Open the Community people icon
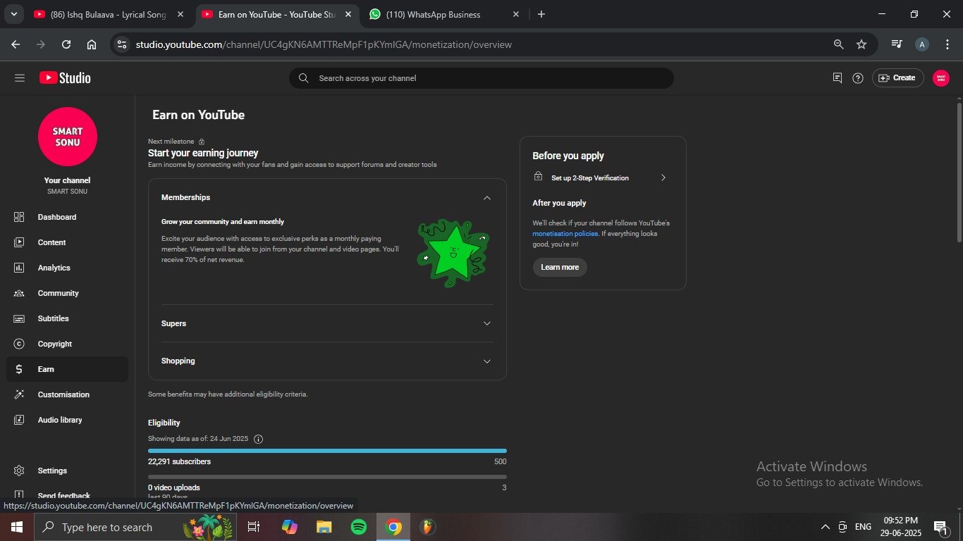The image size is (963, 541). tap(19, 293)
